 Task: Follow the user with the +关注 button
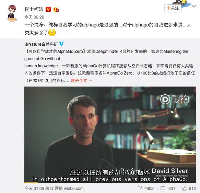(173, 8)
